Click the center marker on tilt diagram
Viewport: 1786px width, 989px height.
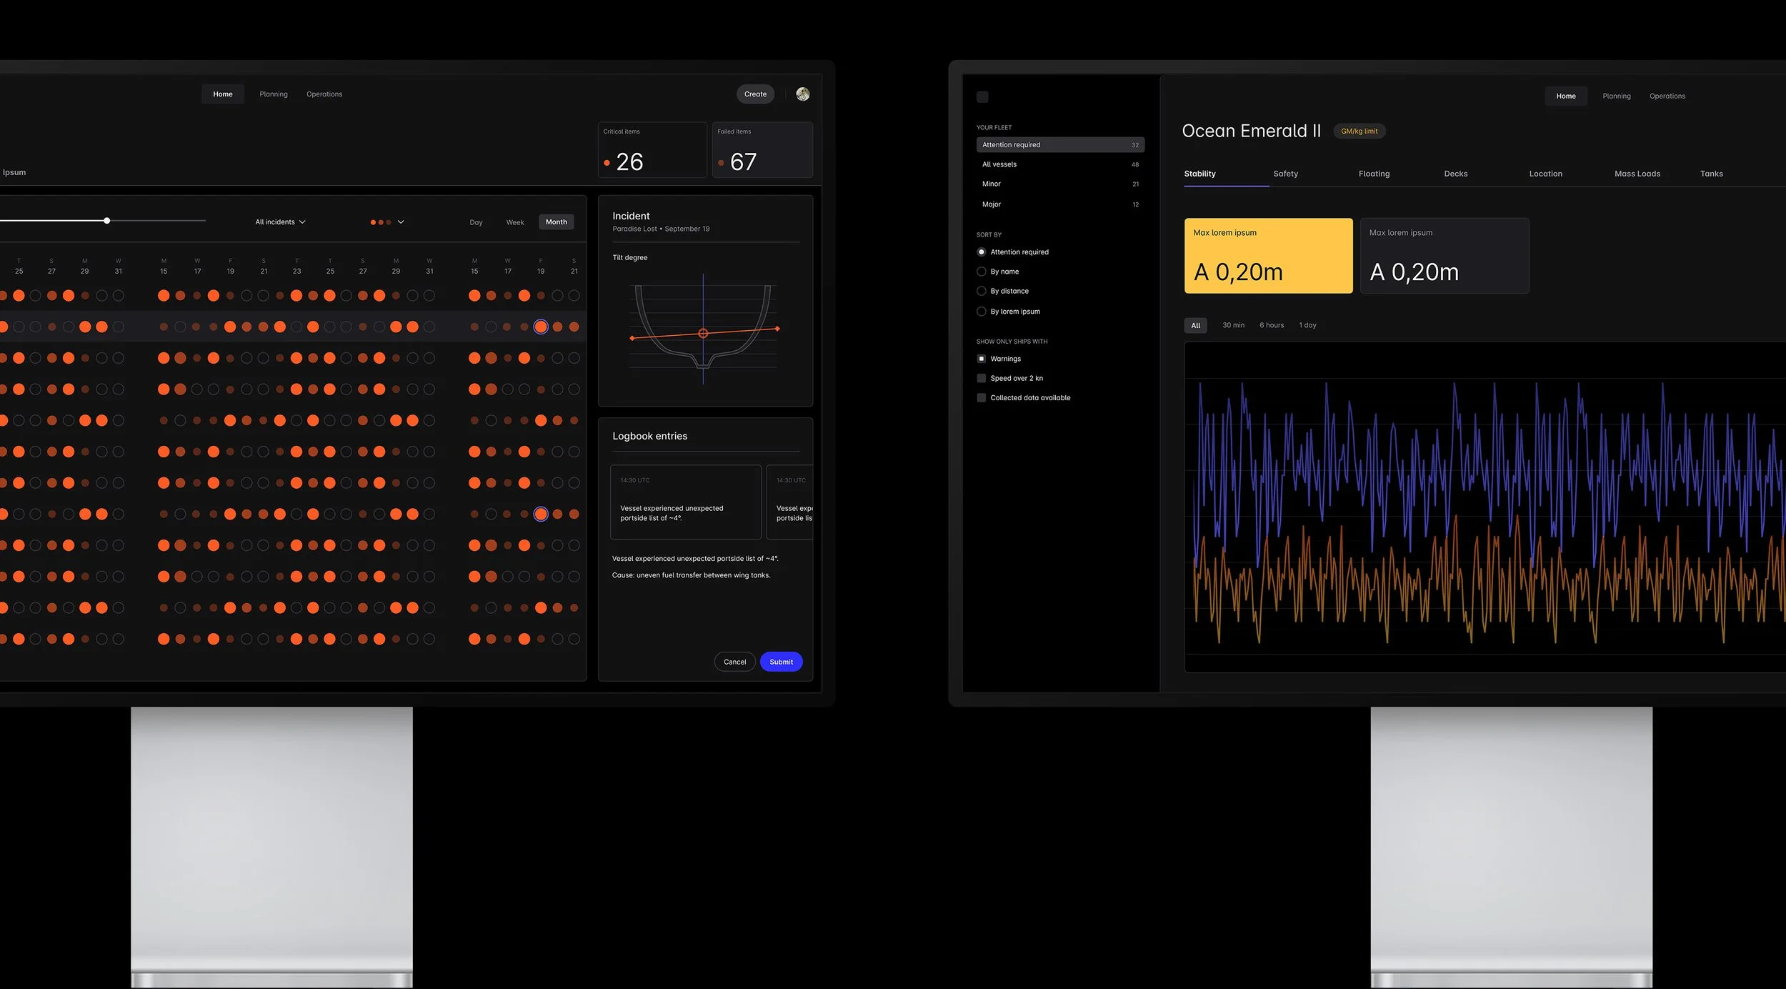(703, 334)
